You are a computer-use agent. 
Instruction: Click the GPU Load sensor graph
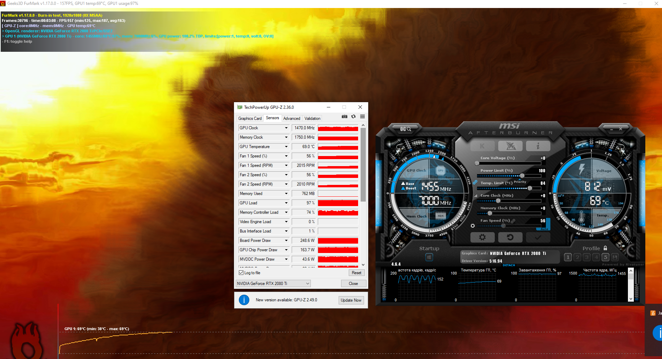pos(338,203)
